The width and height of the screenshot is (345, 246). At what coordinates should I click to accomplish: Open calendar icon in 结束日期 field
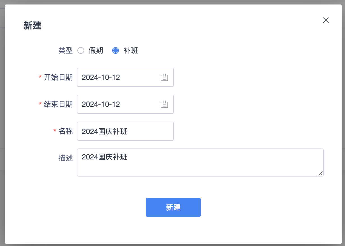[164, 104]
